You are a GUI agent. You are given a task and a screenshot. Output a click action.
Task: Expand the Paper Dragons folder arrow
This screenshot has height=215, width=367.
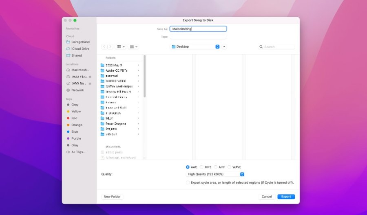138,124
